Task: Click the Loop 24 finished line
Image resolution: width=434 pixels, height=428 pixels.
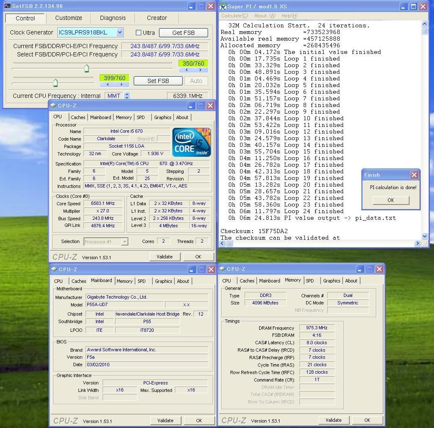Action: tap(286, 211)
